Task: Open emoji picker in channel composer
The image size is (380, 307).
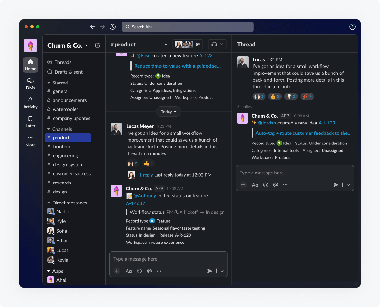Action: (x=139, y=271)
